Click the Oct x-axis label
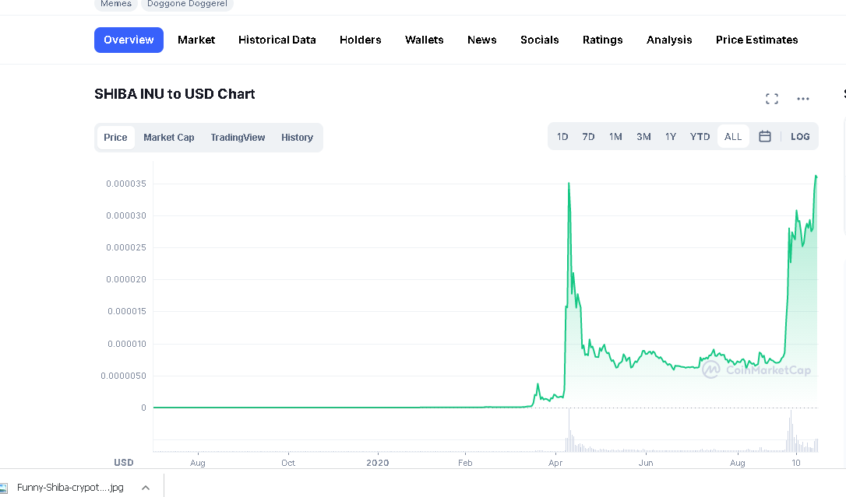The image size is (846, 497). tap(288, 463)
